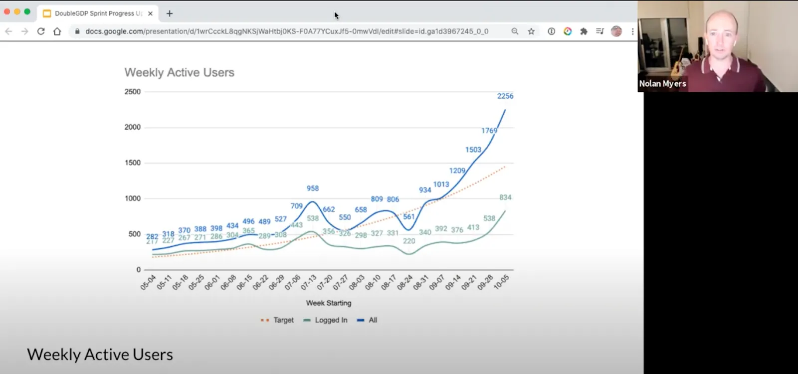
Task: Click the 561 data label
Action: pyautogui.click(x=409, y=217)
